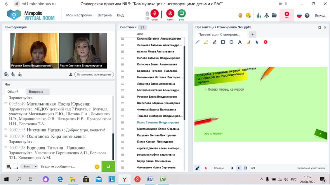
Task: Click the presenter person icon near the broadcast button
Action: tap(71, 74)
